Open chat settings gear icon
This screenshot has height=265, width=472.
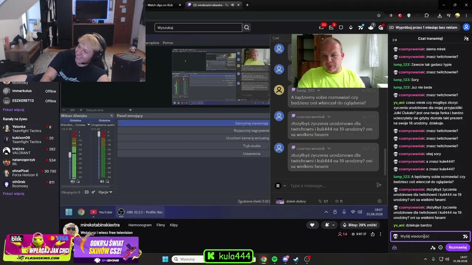[440, 248]
